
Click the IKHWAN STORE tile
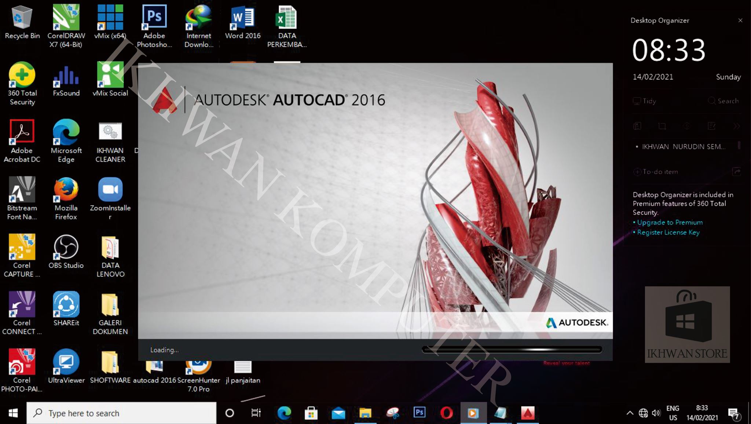[x=687, y=324]
